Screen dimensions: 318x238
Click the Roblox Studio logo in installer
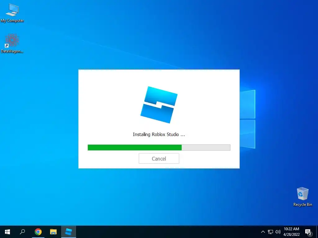(159, 105)
